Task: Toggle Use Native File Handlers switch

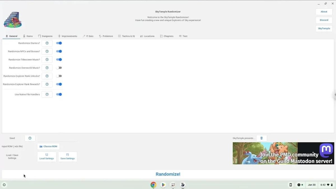Action: [x=59, y=94]
